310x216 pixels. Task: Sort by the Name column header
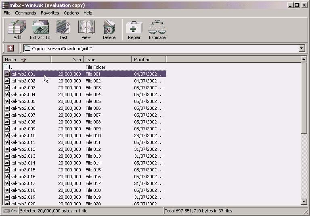27,59
